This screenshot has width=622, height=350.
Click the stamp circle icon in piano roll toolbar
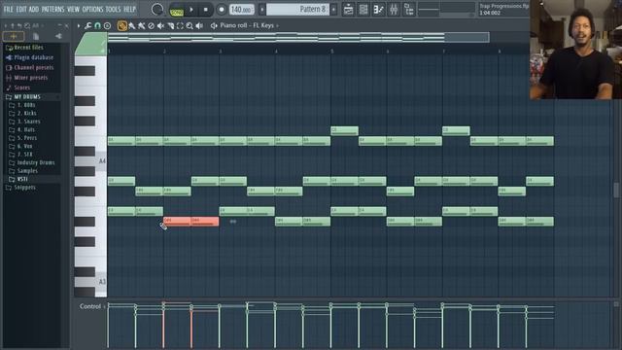(107, 26)
